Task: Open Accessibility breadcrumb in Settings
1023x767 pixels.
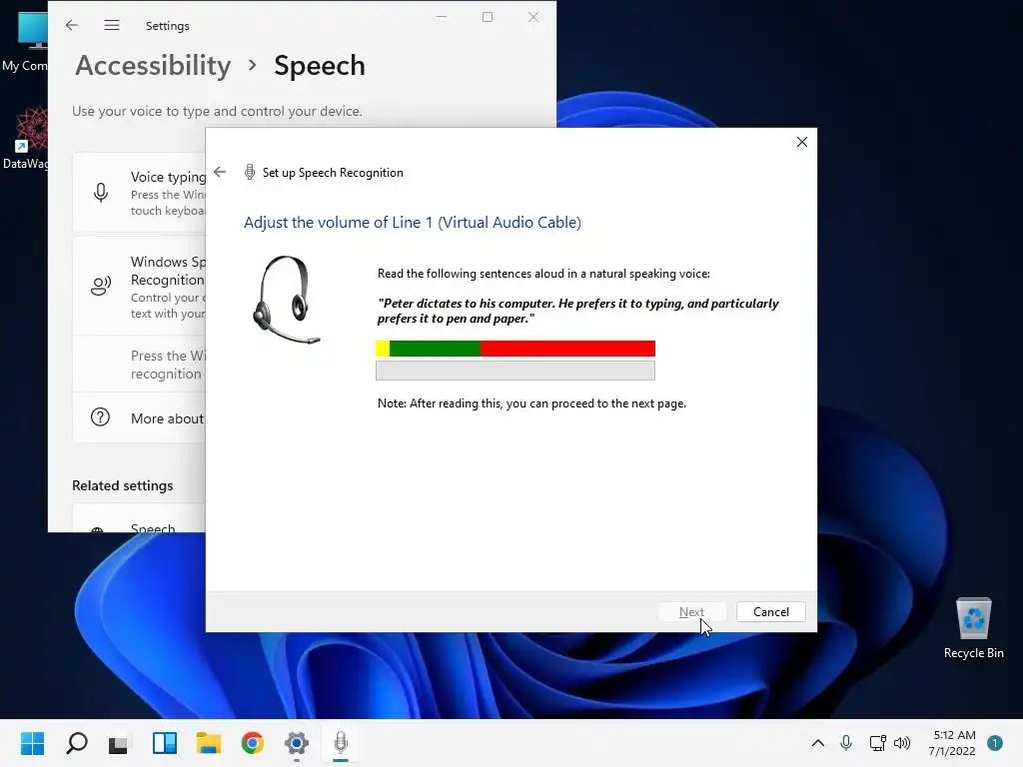Action: pos(153,66)
